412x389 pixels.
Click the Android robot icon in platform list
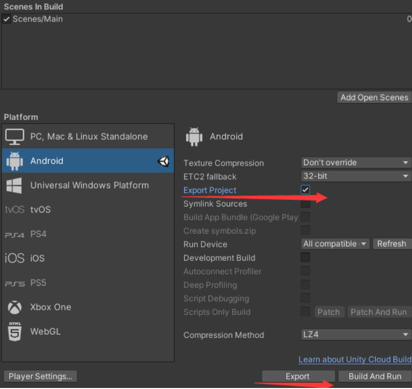[14, 161]
